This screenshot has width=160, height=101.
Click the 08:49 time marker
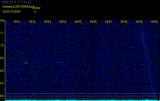click(139, 21)
